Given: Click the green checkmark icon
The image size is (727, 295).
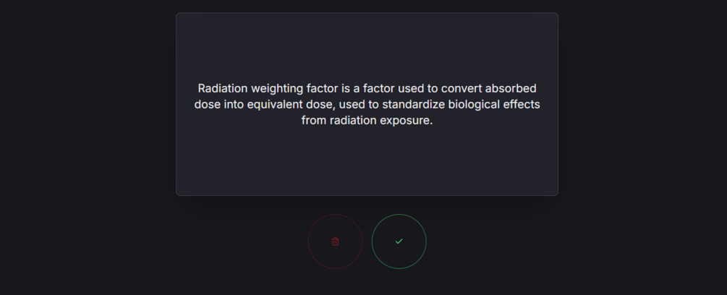Looking at the screenshot, I should click(x=399, y=241).
